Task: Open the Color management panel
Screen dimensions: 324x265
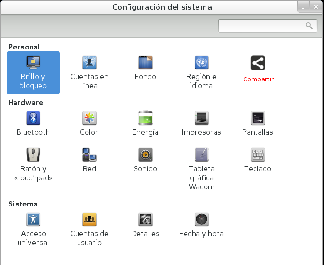Action: tap(89, 124)
